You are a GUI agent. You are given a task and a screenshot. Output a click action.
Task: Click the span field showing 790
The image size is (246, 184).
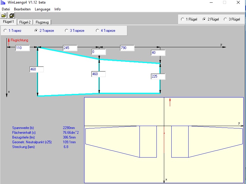click(127, 48)
